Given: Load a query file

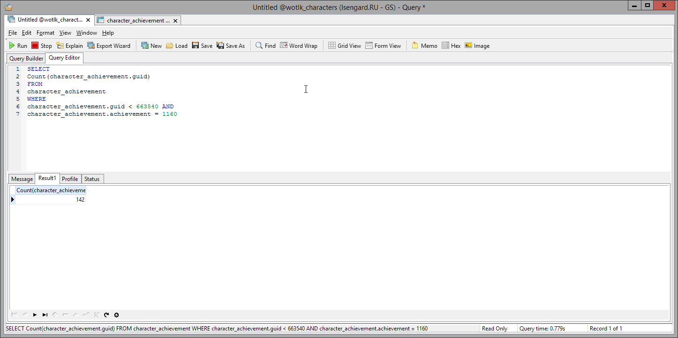Looking at the screenshot, I should click(177, 45).
